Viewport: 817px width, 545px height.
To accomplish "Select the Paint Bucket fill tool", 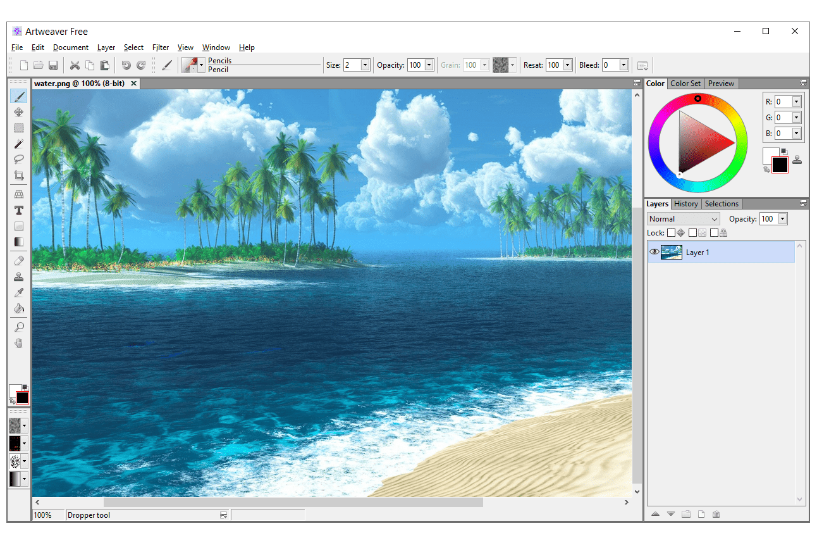I will tap(19, 308).
